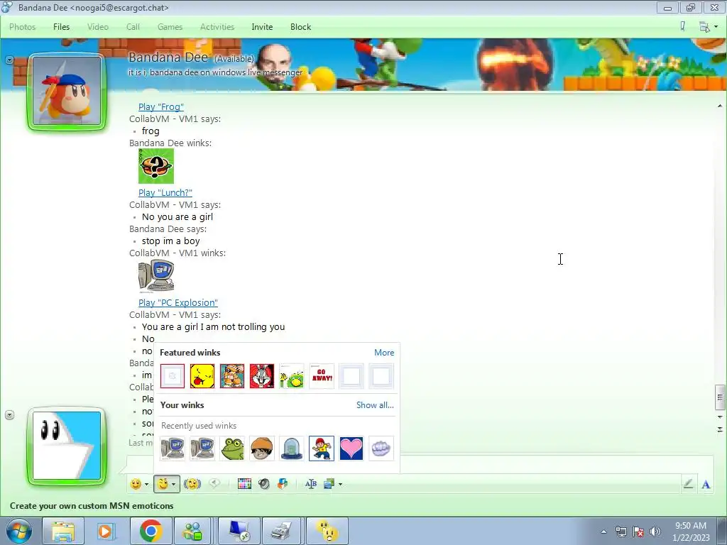This screenshot has height=545, width=727.
Task: Click the Call menu item
Action: pos(133,27)
